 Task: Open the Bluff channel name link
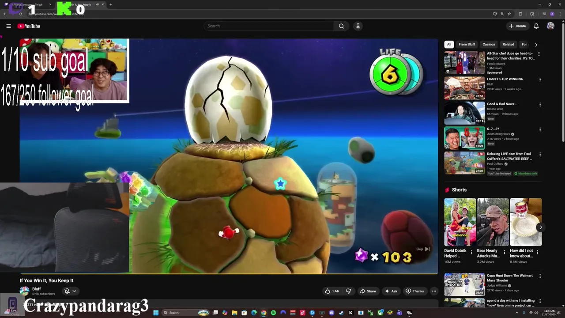tap(36, 289)
